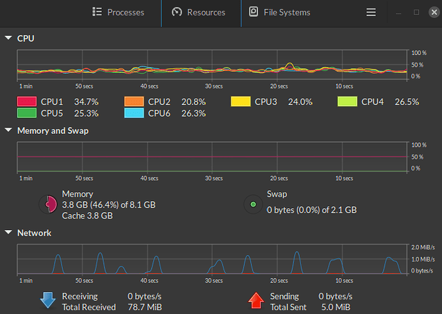Screen dimensions: 442x314
Task: Click the Swap usage pie icon
Action: (253, 204)
